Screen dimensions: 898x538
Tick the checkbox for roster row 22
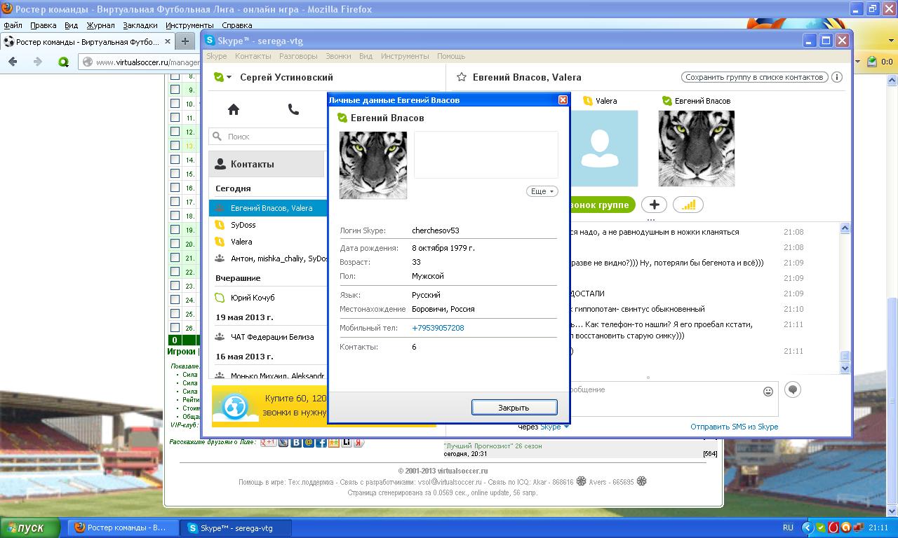coord(175,272)
